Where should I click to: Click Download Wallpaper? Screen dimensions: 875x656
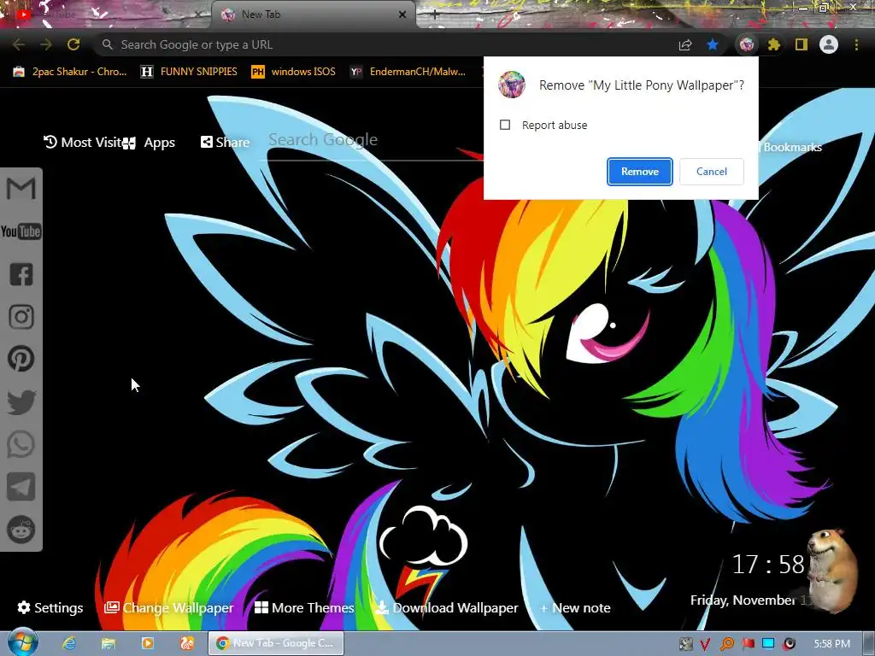[447, 607]
